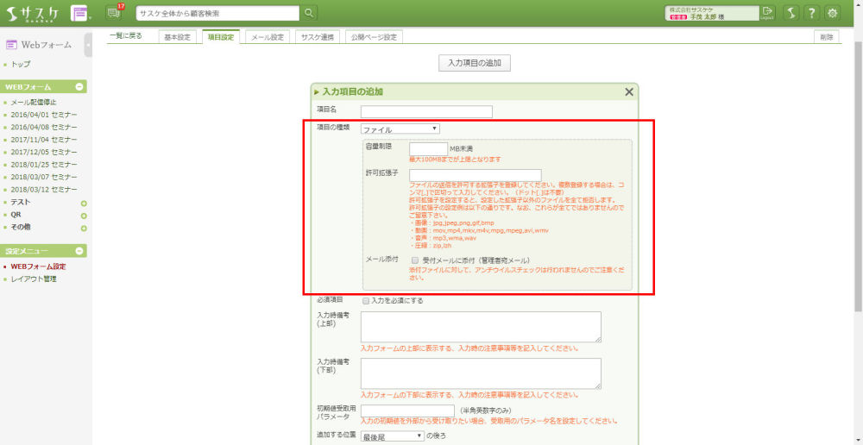
Task: Expand the テスト folder in sidebar
Action: coord(84,204)
